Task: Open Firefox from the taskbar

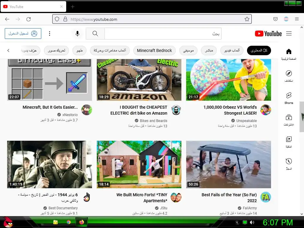Action: coord(81,222)
